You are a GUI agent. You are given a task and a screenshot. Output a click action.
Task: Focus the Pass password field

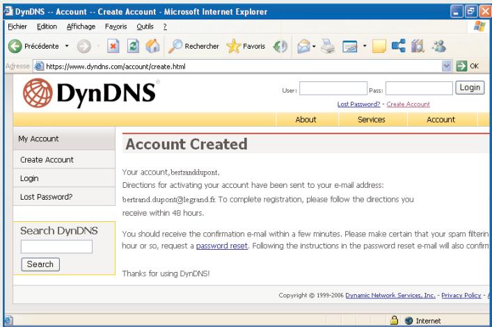(x=419, y=88)
